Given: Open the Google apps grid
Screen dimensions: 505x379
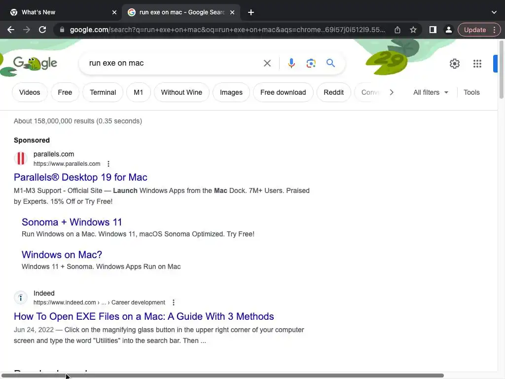Looking at the screenshot, I should click(477, 64).
